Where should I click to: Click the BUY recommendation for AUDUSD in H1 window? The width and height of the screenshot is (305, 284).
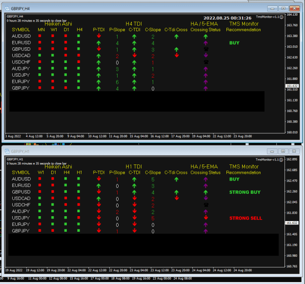point(234,179)
